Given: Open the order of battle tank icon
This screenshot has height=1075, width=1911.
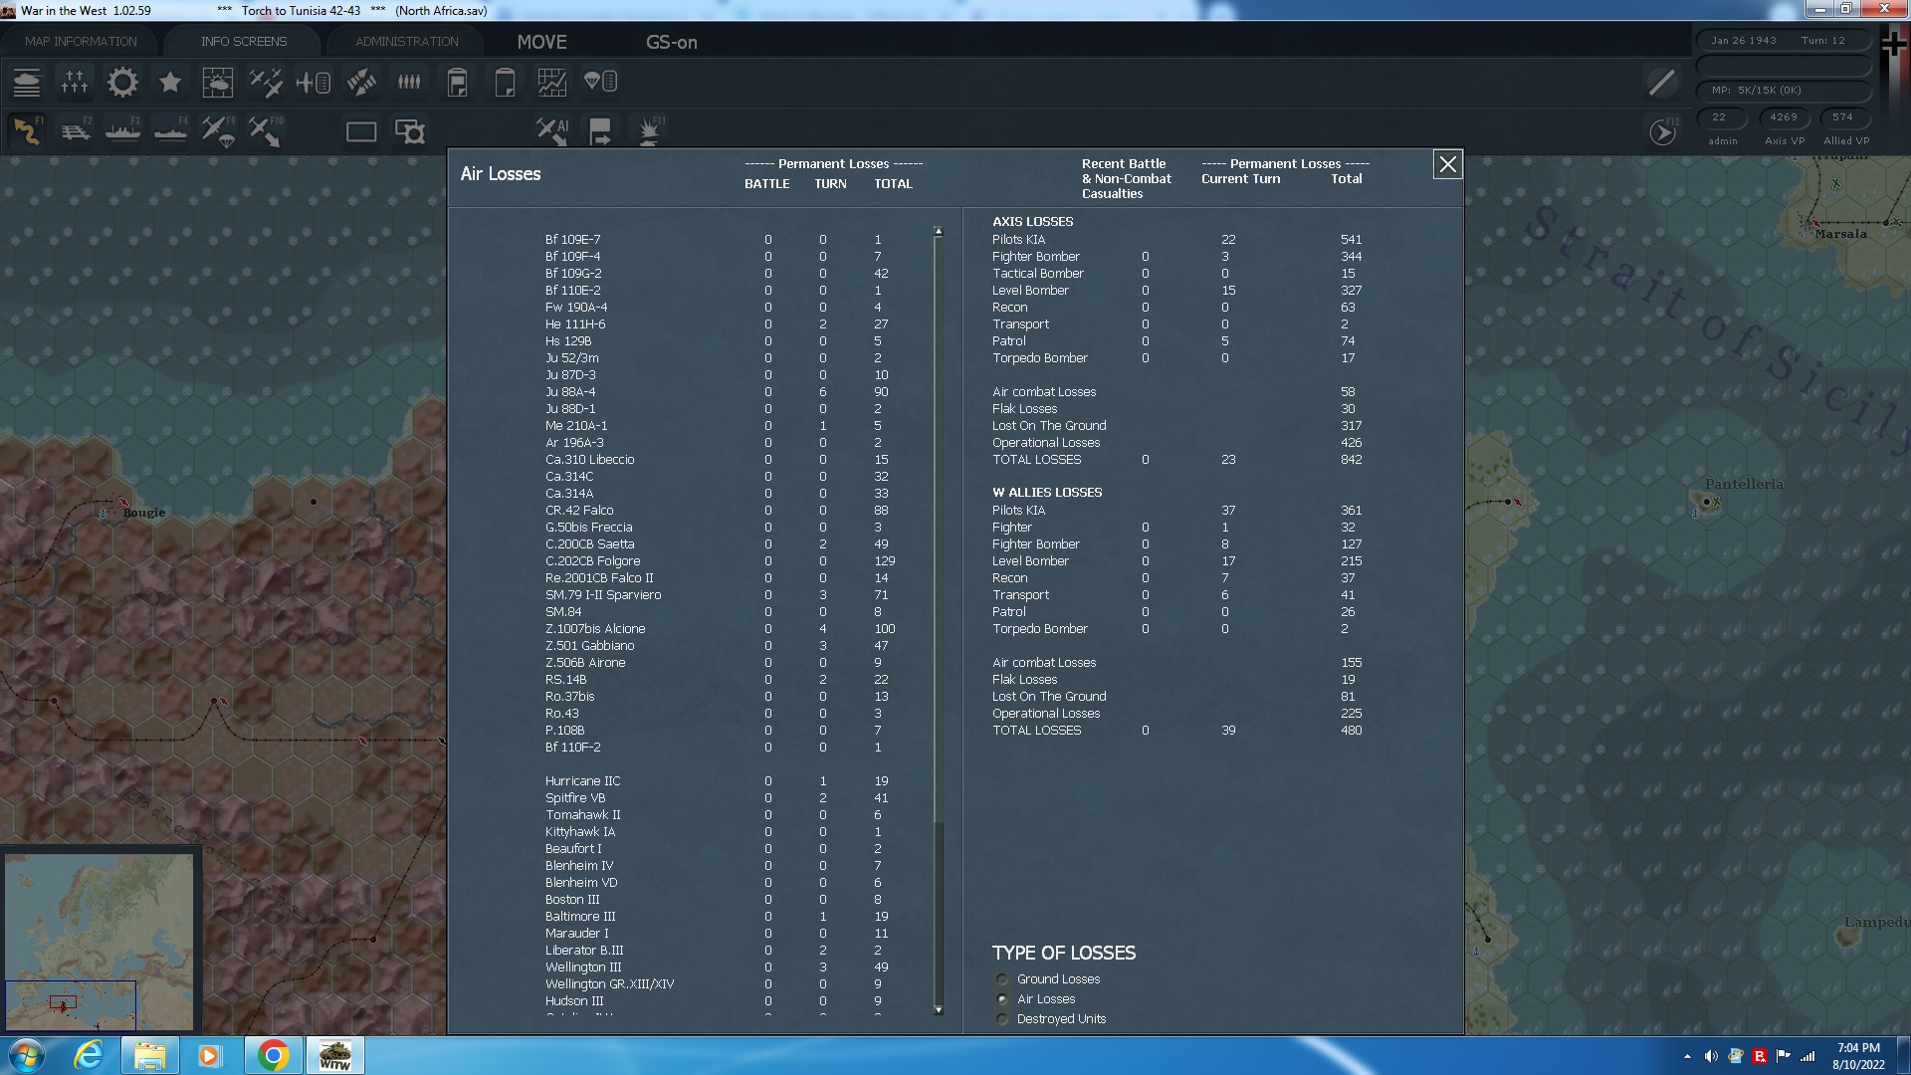Looking at the screenshot, I should pyautogui.click(x=27, y=82).
